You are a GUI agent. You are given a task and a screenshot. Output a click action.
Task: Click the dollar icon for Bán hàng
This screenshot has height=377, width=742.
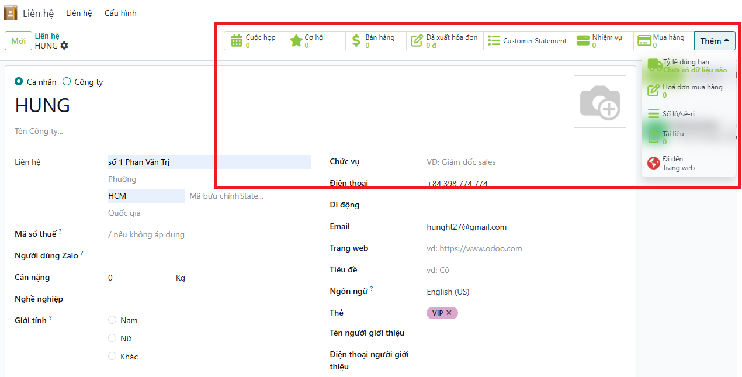356,41
